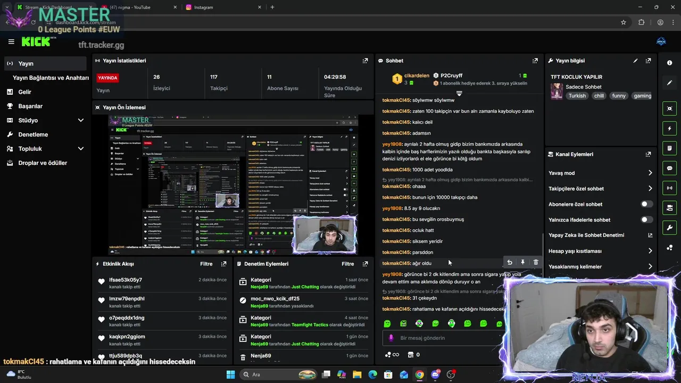Toggle Yalnızca ifadelerle sohbet switch
The width and height of the screenshot is (681, 383).
[646, 220]
